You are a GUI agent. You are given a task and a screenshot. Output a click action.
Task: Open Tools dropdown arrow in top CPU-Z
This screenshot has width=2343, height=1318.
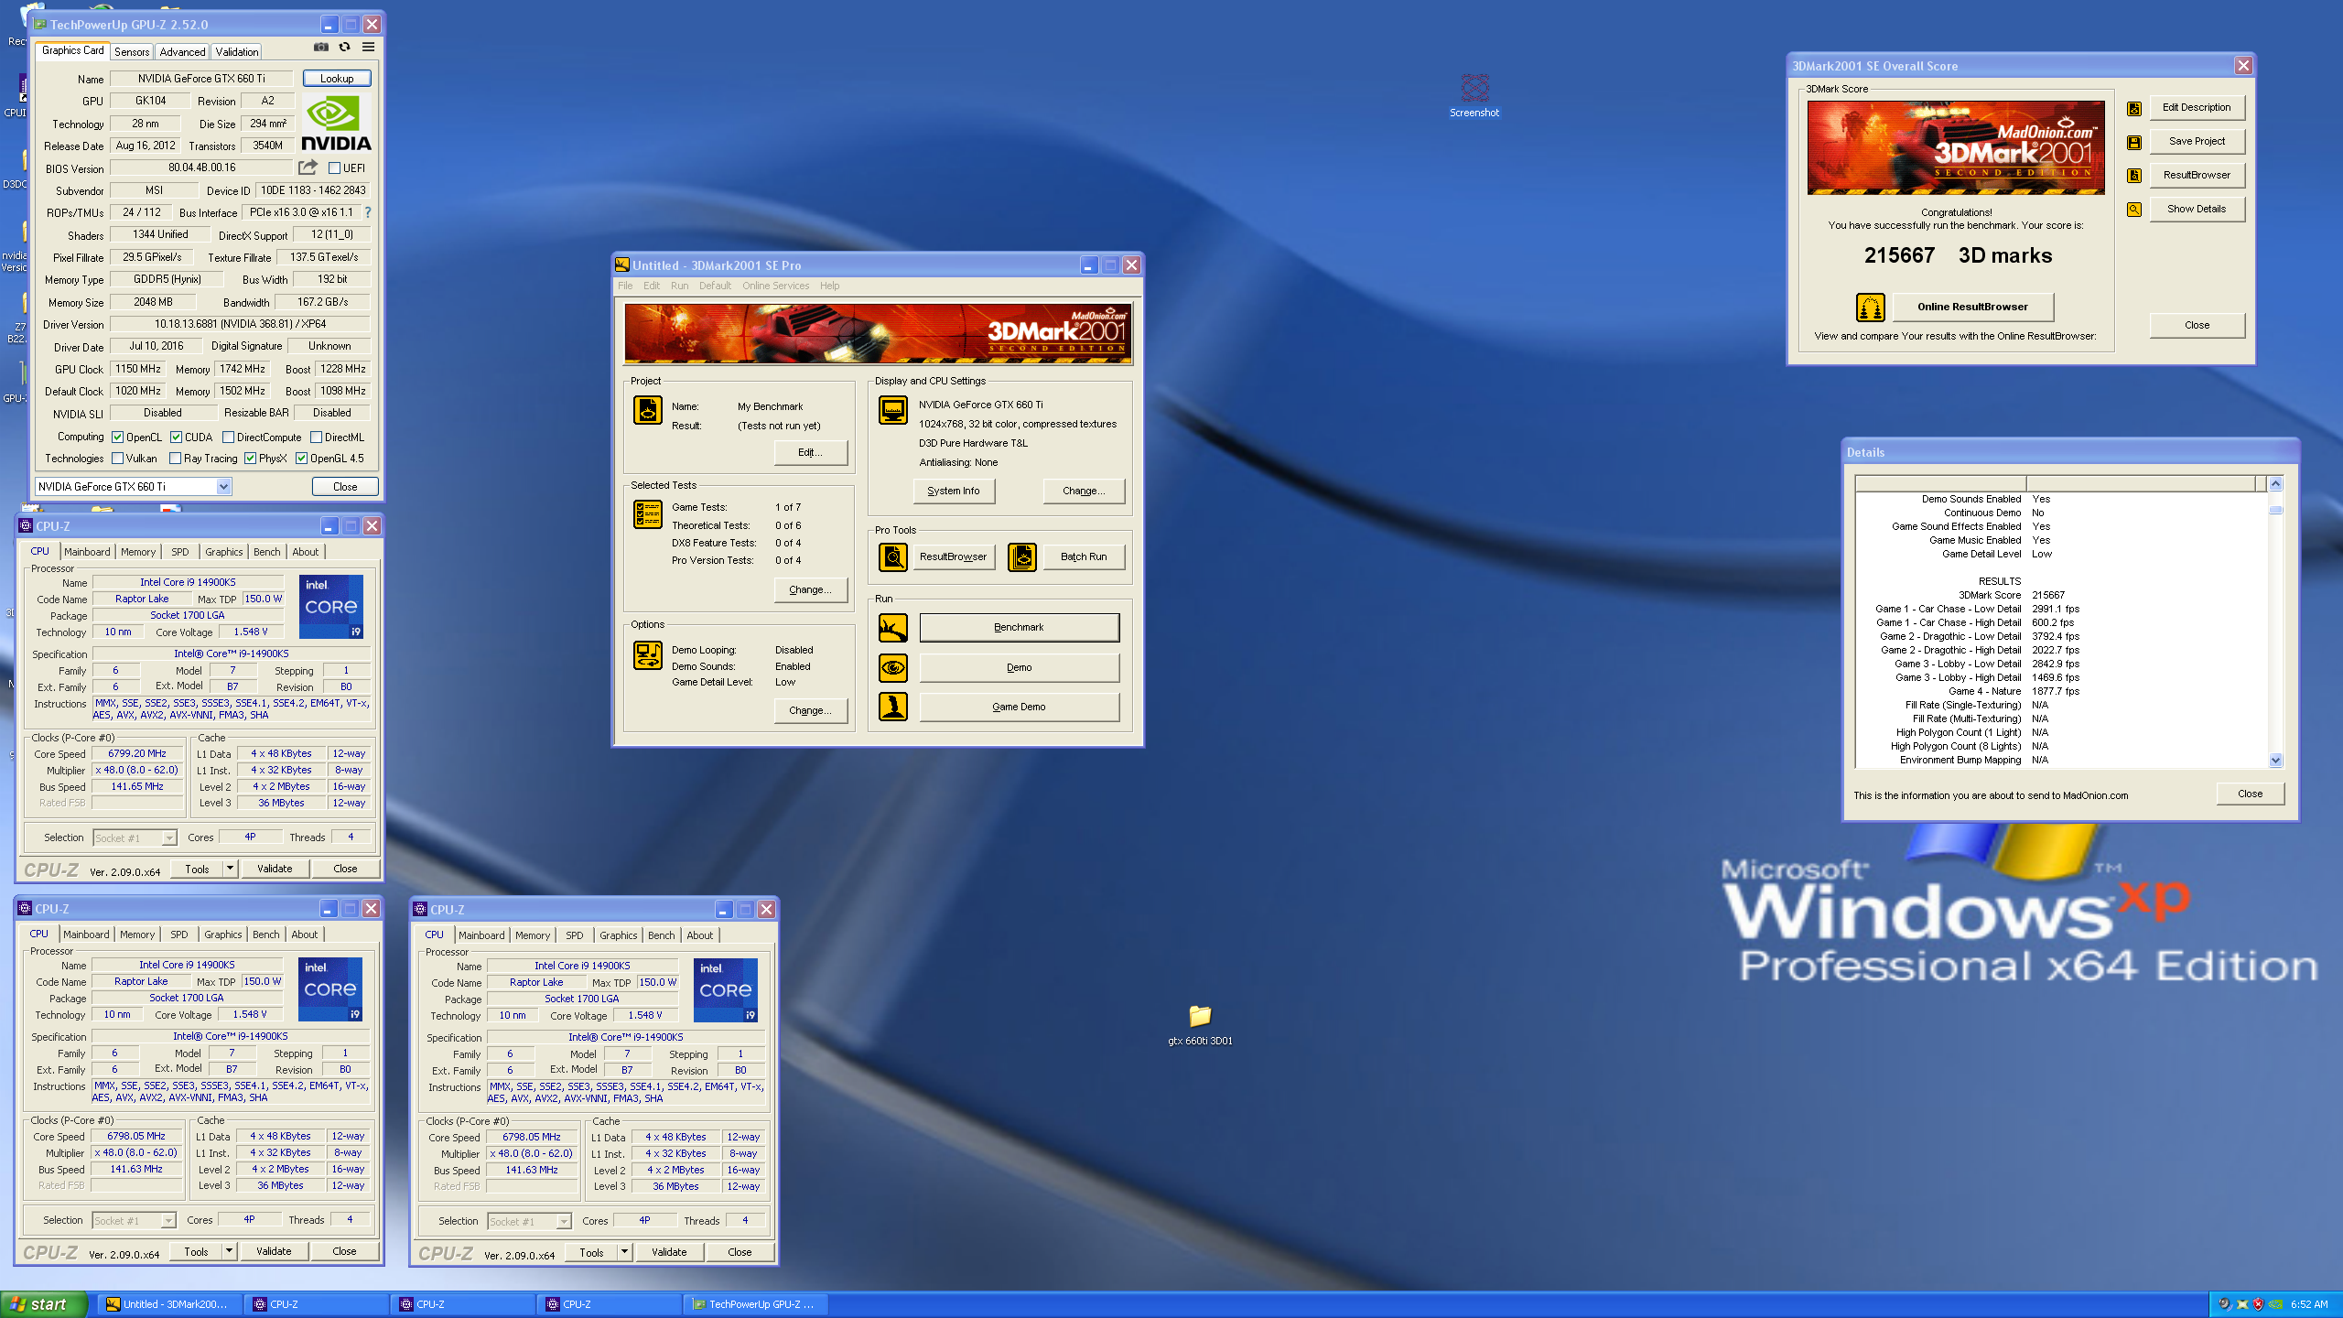[230, 868]
